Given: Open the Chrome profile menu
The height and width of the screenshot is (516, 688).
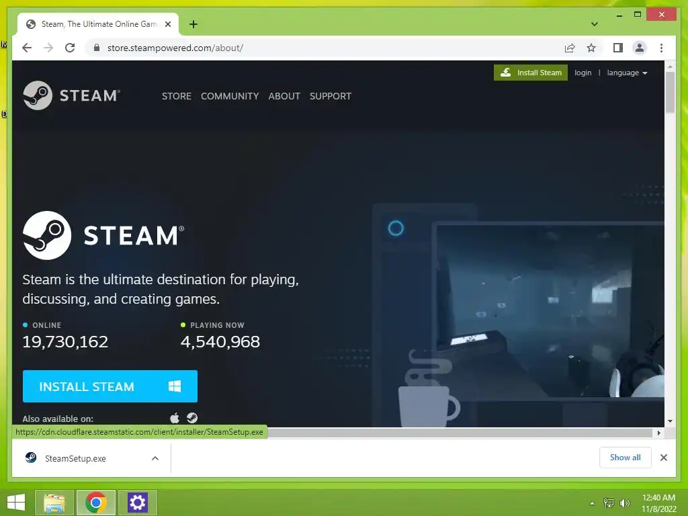Looking at the screenshot, I should 640,48.
